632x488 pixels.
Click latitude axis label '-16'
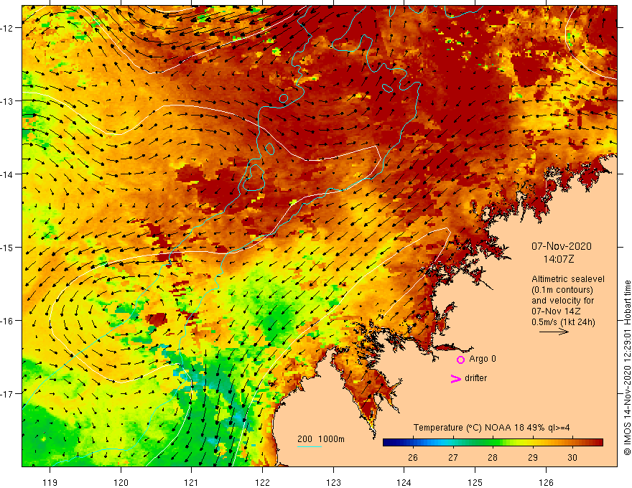point(7,321)
